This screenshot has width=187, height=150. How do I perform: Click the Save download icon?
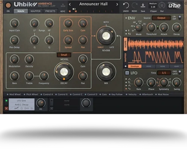pos(143,5)
